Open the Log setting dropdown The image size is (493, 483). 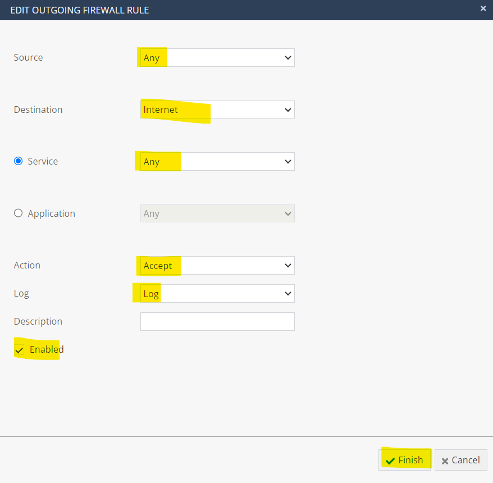point(217,294)
